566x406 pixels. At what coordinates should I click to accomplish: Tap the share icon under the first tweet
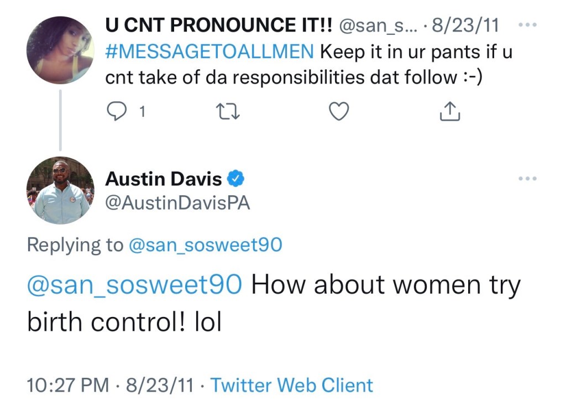tap(449, 112)
